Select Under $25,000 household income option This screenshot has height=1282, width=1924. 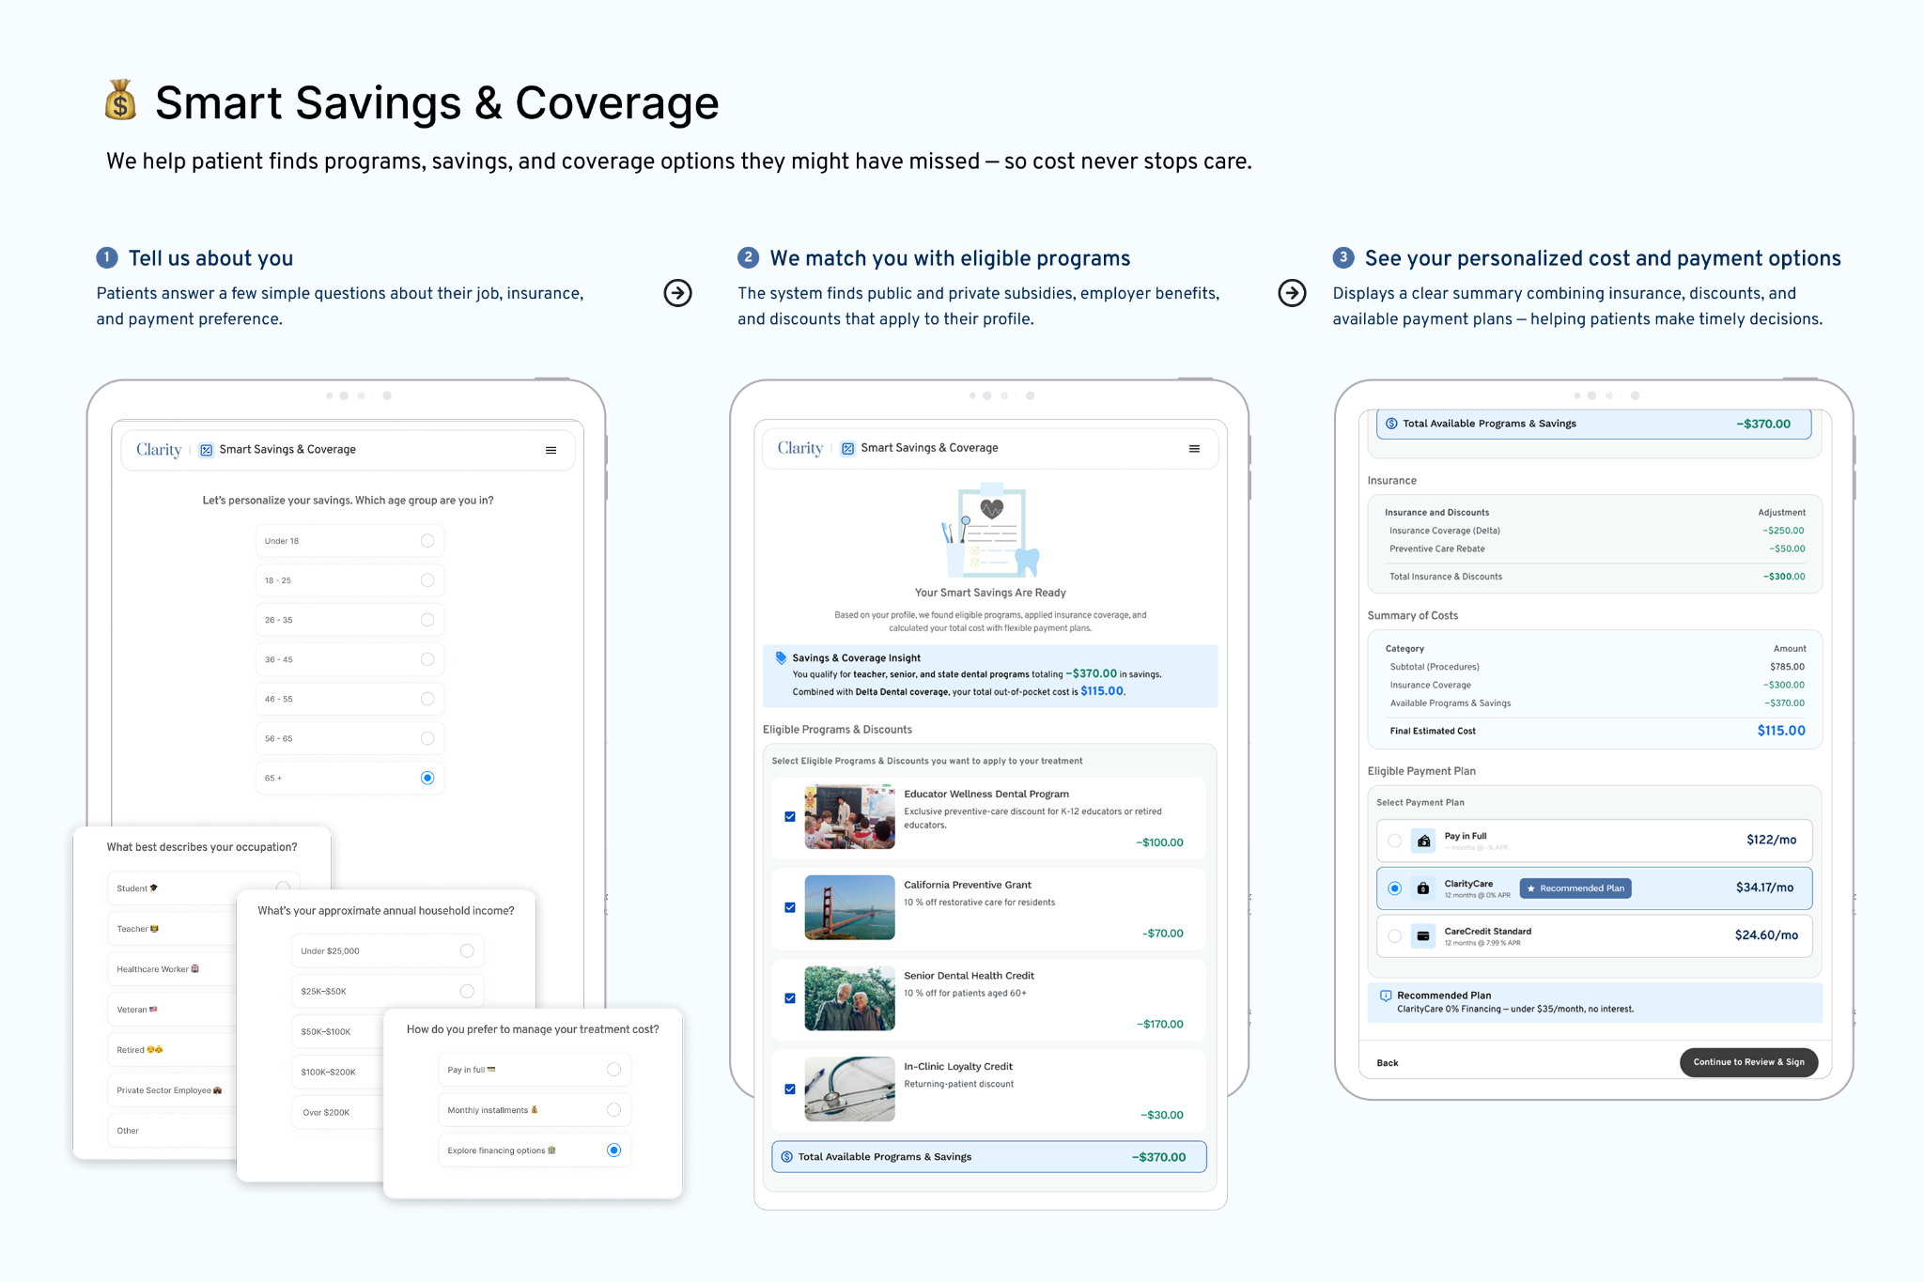pyautogui.click(x=467, y=951)
